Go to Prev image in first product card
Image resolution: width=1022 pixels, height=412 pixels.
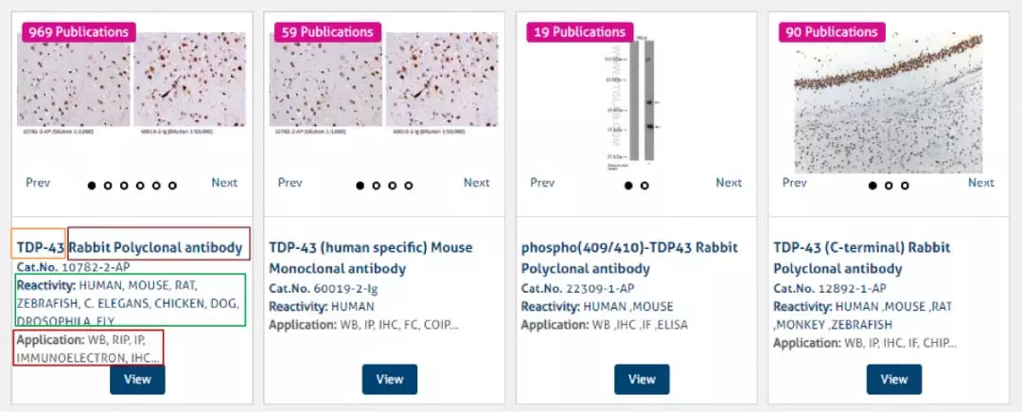pyautogui.click(x=38, y=183)
